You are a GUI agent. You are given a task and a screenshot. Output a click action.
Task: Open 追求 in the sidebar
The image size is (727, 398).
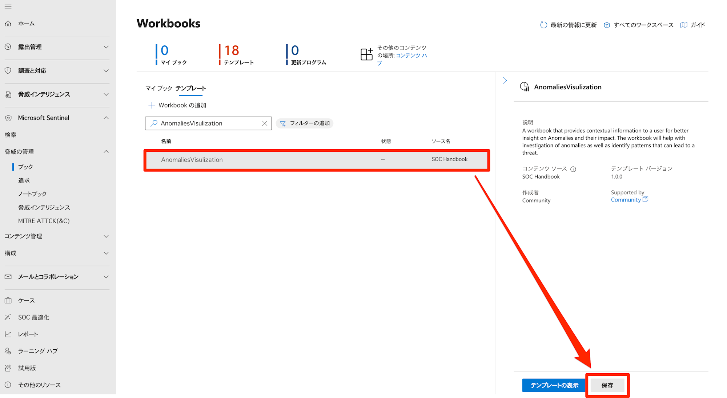coord(24,180)
